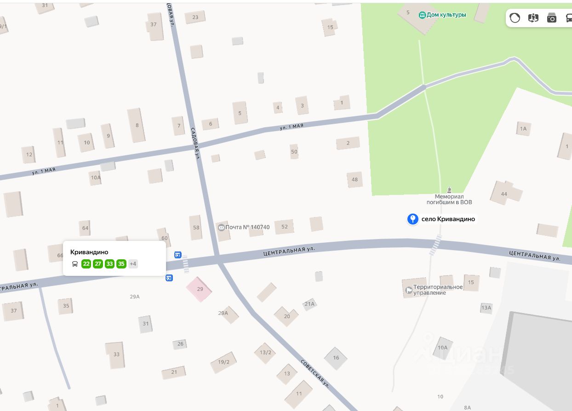Open the Почта № 140740 envelope icon

click(x=221, y=227)
